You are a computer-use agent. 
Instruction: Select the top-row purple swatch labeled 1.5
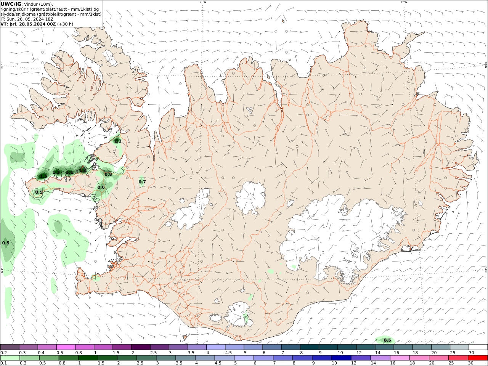(122, 347)
